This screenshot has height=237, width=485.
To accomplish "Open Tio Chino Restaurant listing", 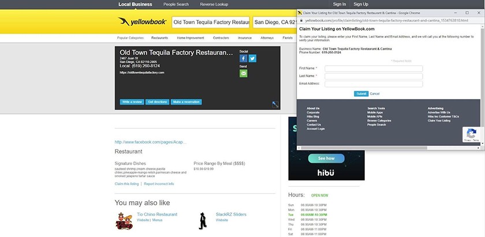I will pyautogui.click(x=157, y=214).
